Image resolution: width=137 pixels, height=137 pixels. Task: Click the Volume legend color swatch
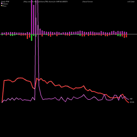click(2, 3)
